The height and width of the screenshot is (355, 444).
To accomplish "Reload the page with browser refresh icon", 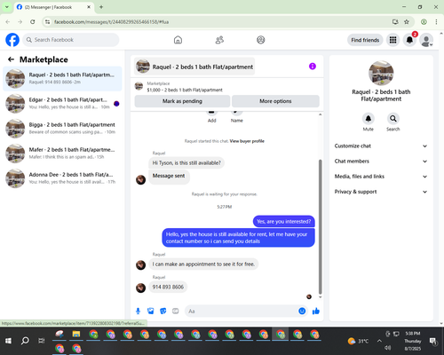I will (x=33, y=22).
